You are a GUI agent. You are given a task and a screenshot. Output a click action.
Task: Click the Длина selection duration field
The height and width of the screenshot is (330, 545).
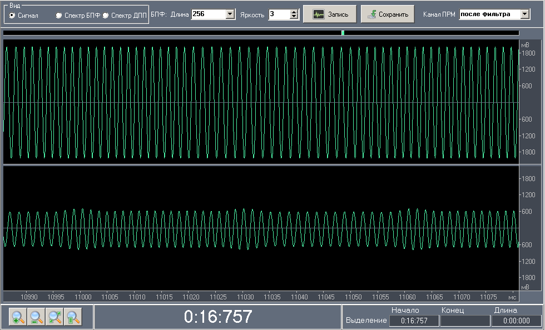516,321
